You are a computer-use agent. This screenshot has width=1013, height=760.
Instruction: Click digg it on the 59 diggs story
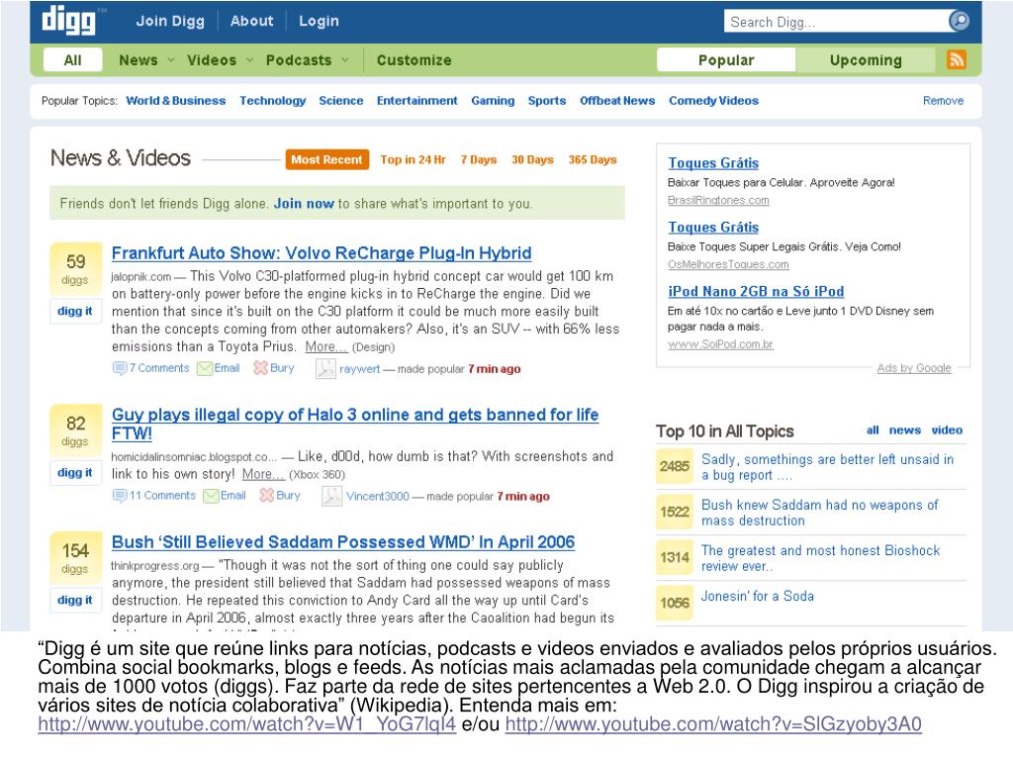(75, 311)
